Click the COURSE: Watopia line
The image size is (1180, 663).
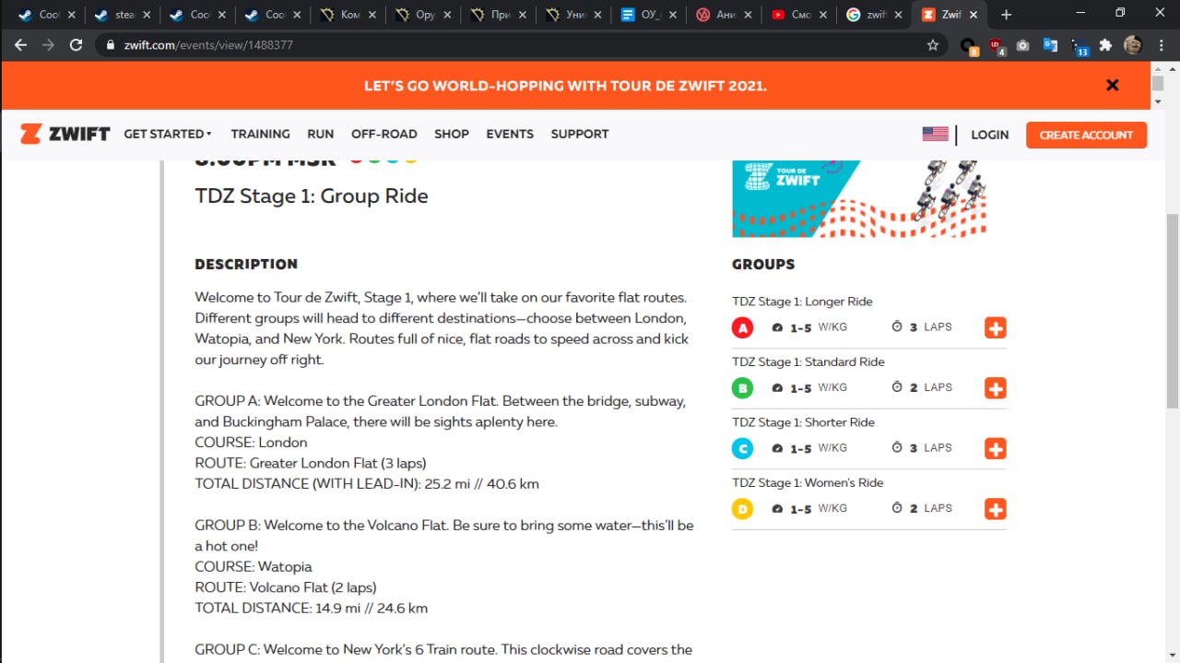click(x=254, y=566)
